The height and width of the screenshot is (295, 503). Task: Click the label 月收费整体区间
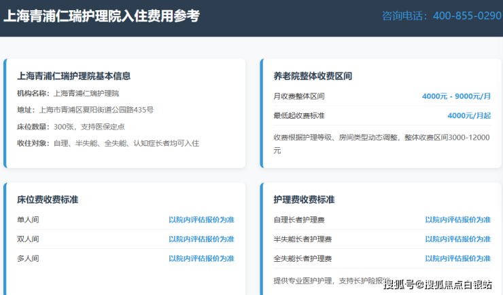tap(299, 96)
